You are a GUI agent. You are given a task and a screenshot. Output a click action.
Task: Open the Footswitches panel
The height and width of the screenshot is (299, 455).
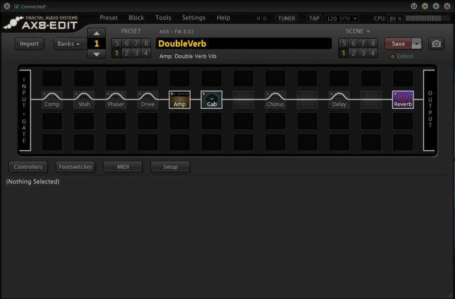76,167
